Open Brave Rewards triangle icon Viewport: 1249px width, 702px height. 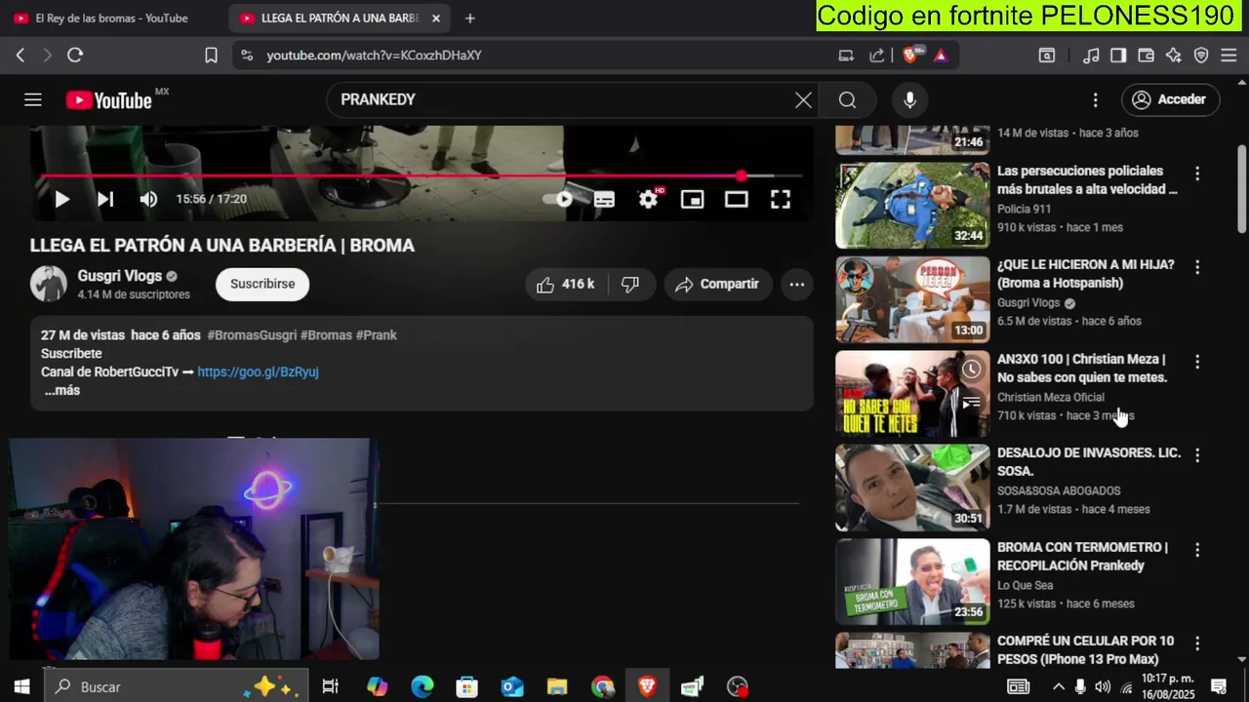[941, 56]
